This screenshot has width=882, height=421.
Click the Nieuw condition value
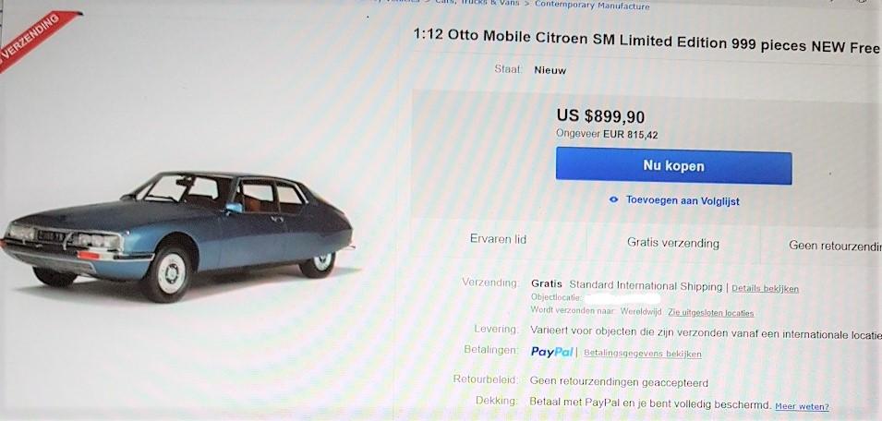pyautogui.click(x=550, y=70)
